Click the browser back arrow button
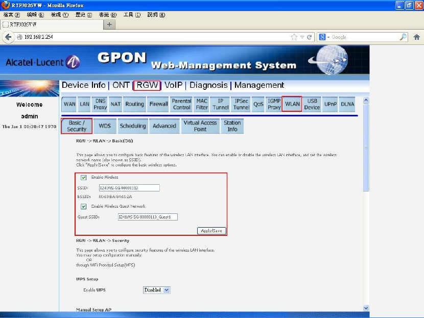 coord(8,37)
